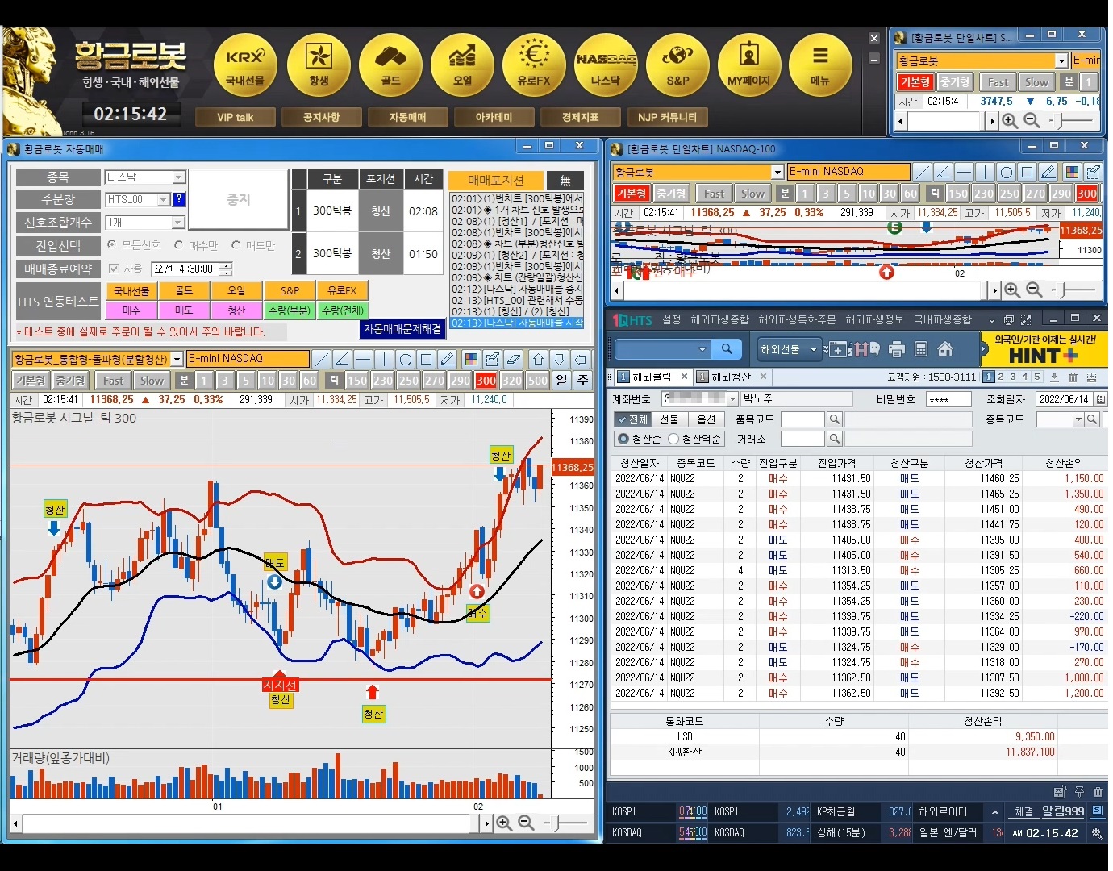The image size is (1113, 871).
Task: Click up arrow icon in main chart toolbar
Action: [x=539, y=359]
